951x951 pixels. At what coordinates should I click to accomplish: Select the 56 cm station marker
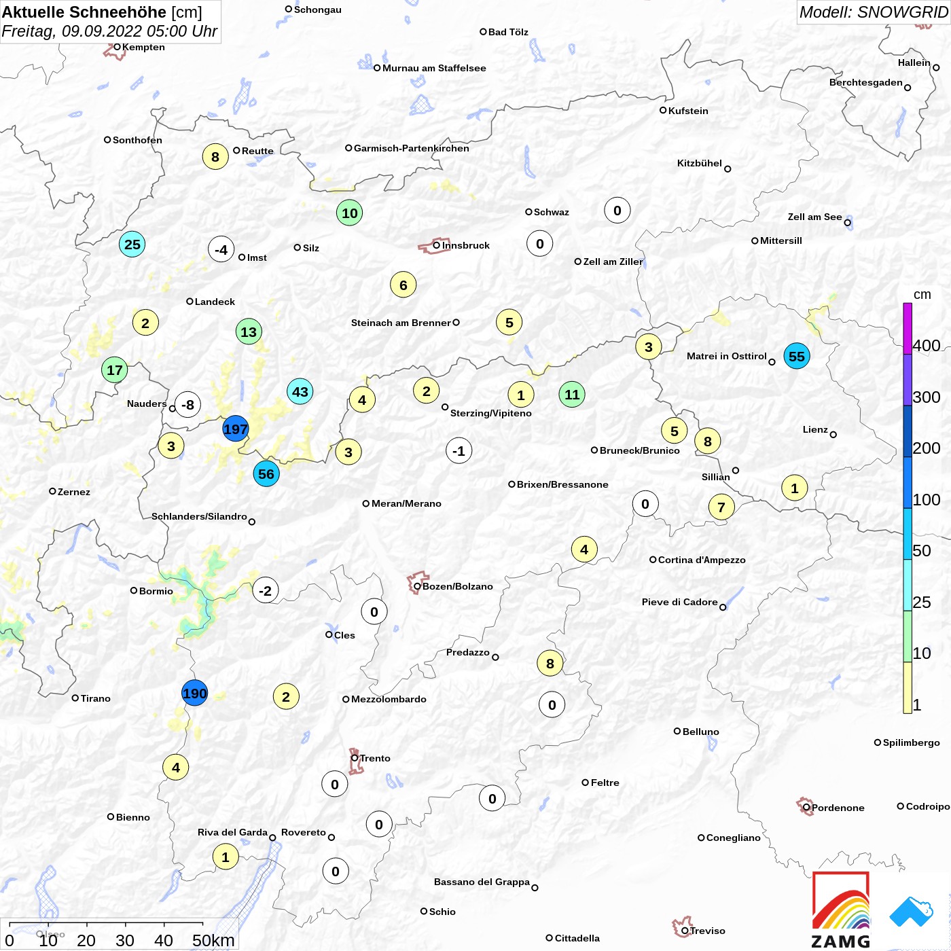click(266, 473)
